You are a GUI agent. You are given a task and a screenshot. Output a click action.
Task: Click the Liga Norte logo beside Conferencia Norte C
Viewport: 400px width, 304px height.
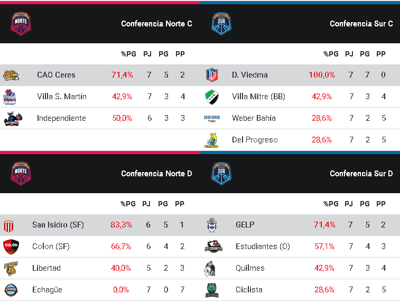(x=21, y=23)
